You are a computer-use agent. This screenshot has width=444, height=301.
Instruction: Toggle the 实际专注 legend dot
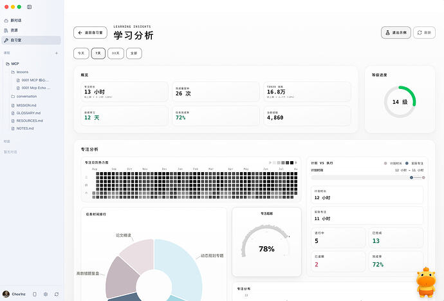point(407,163)
